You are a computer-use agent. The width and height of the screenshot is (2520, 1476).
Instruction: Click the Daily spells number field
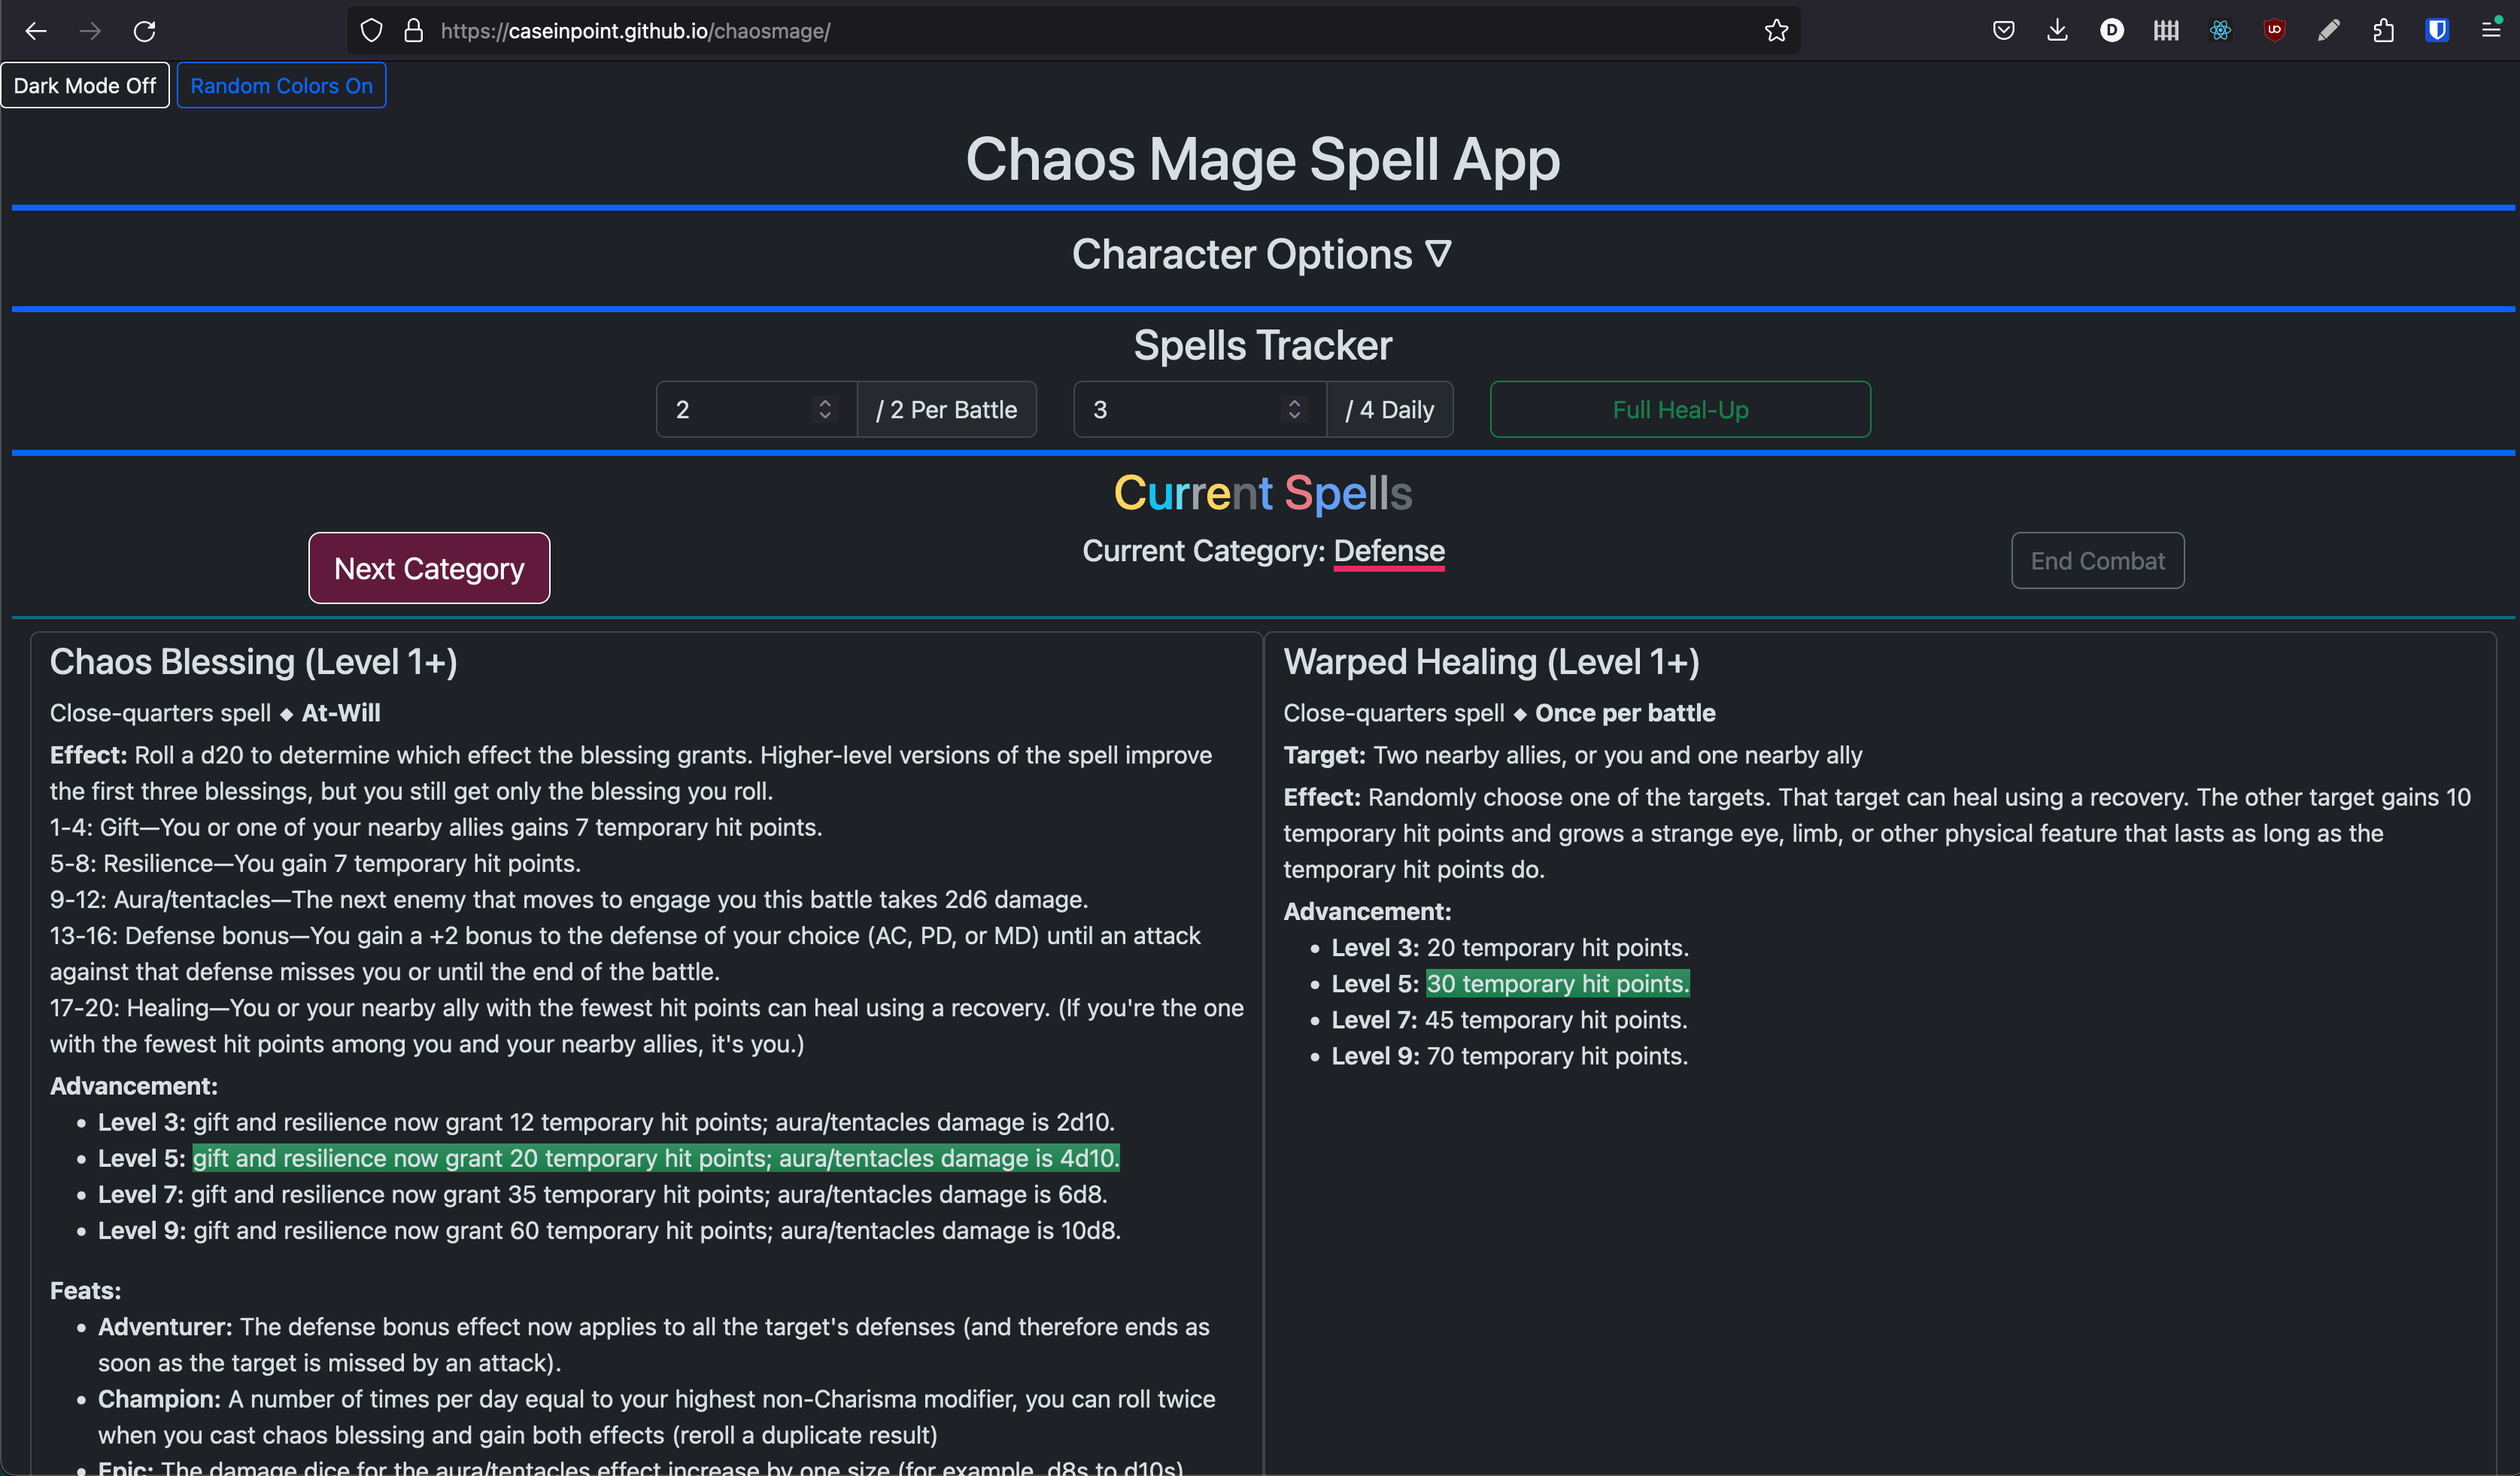click(1180, 409)
